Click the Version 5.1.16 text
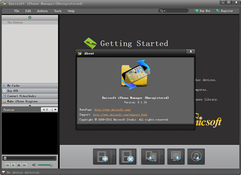 click(135, 102)
